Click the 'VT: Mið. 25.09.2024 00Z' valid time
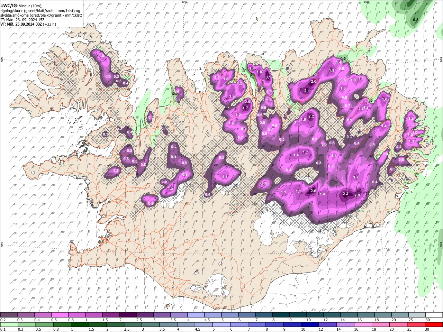Viewport: 443px width, 332px height. (21, 24)
